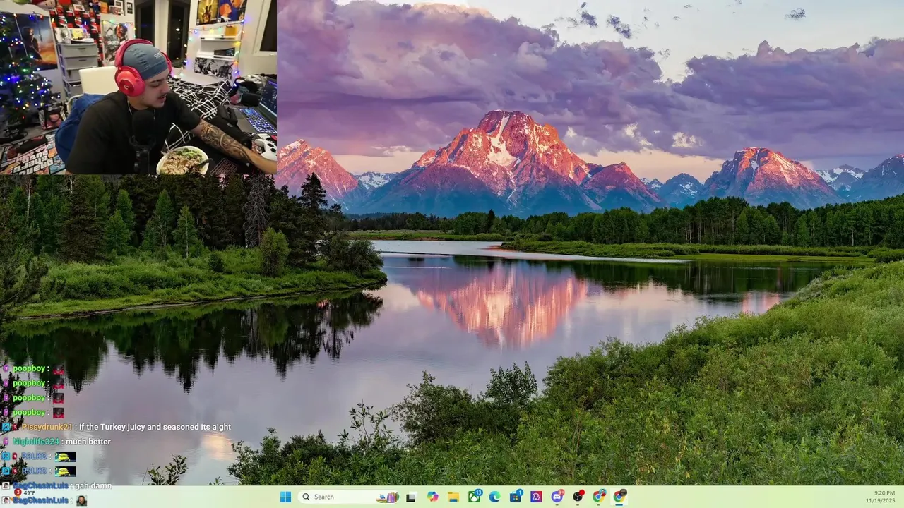Click the 'if the Turkey juicy' chat message
Viewport: 904px width, 508px height.
[x=155, y=427]
